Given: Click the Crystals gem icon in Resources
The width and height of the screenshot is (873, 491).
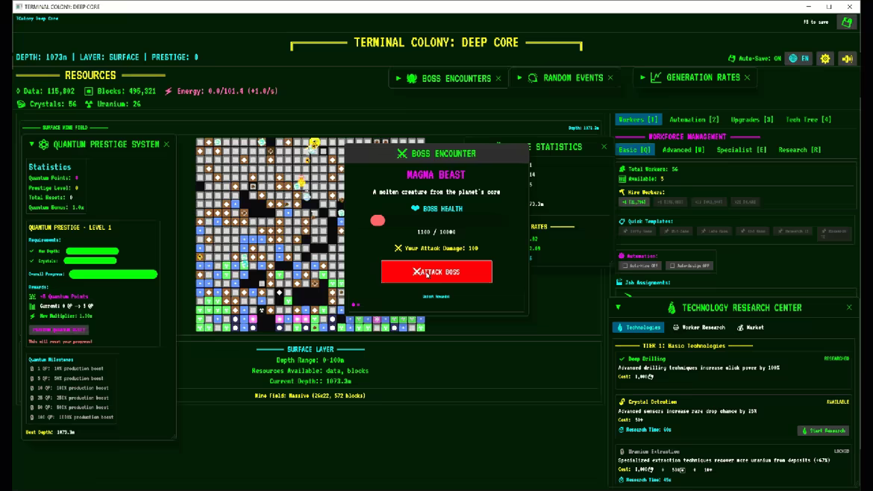Looking at the screenshot, I should 21,104.
